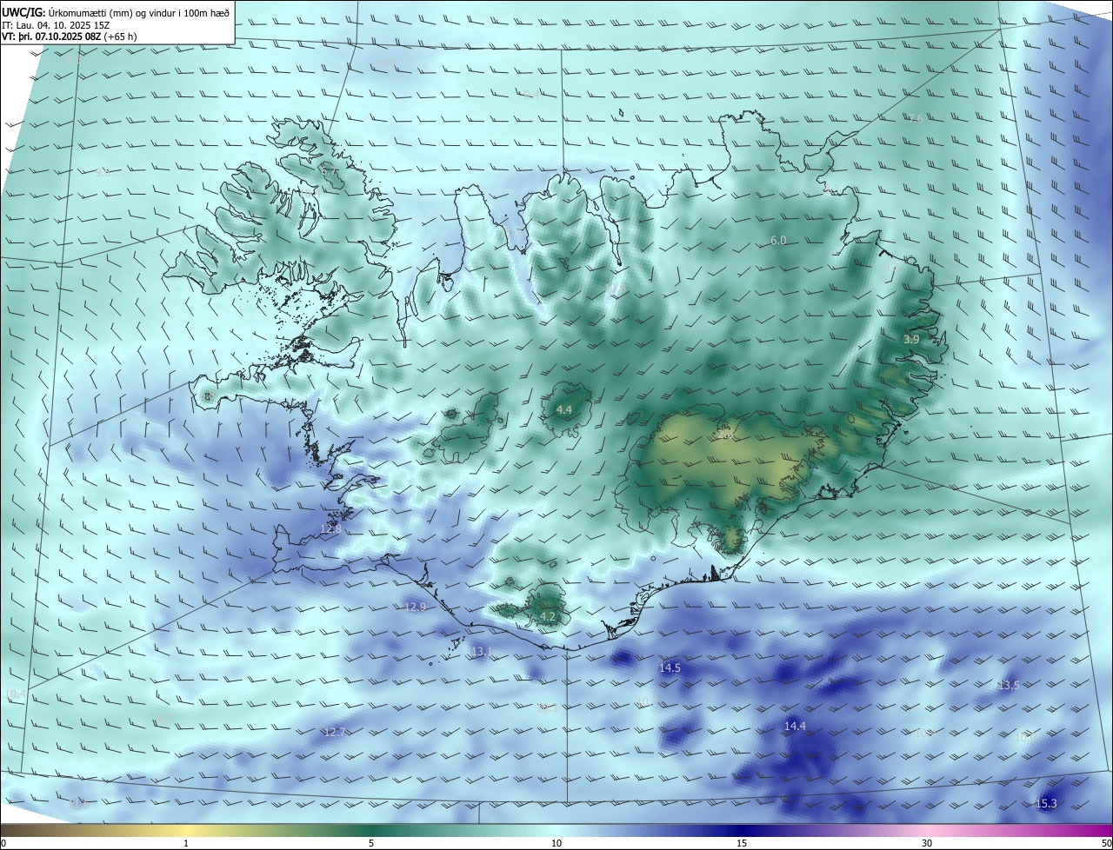This screenshot has width=1113, height=850.
Task: Click the 1 tick on the color scale
Action: [186, 843]
